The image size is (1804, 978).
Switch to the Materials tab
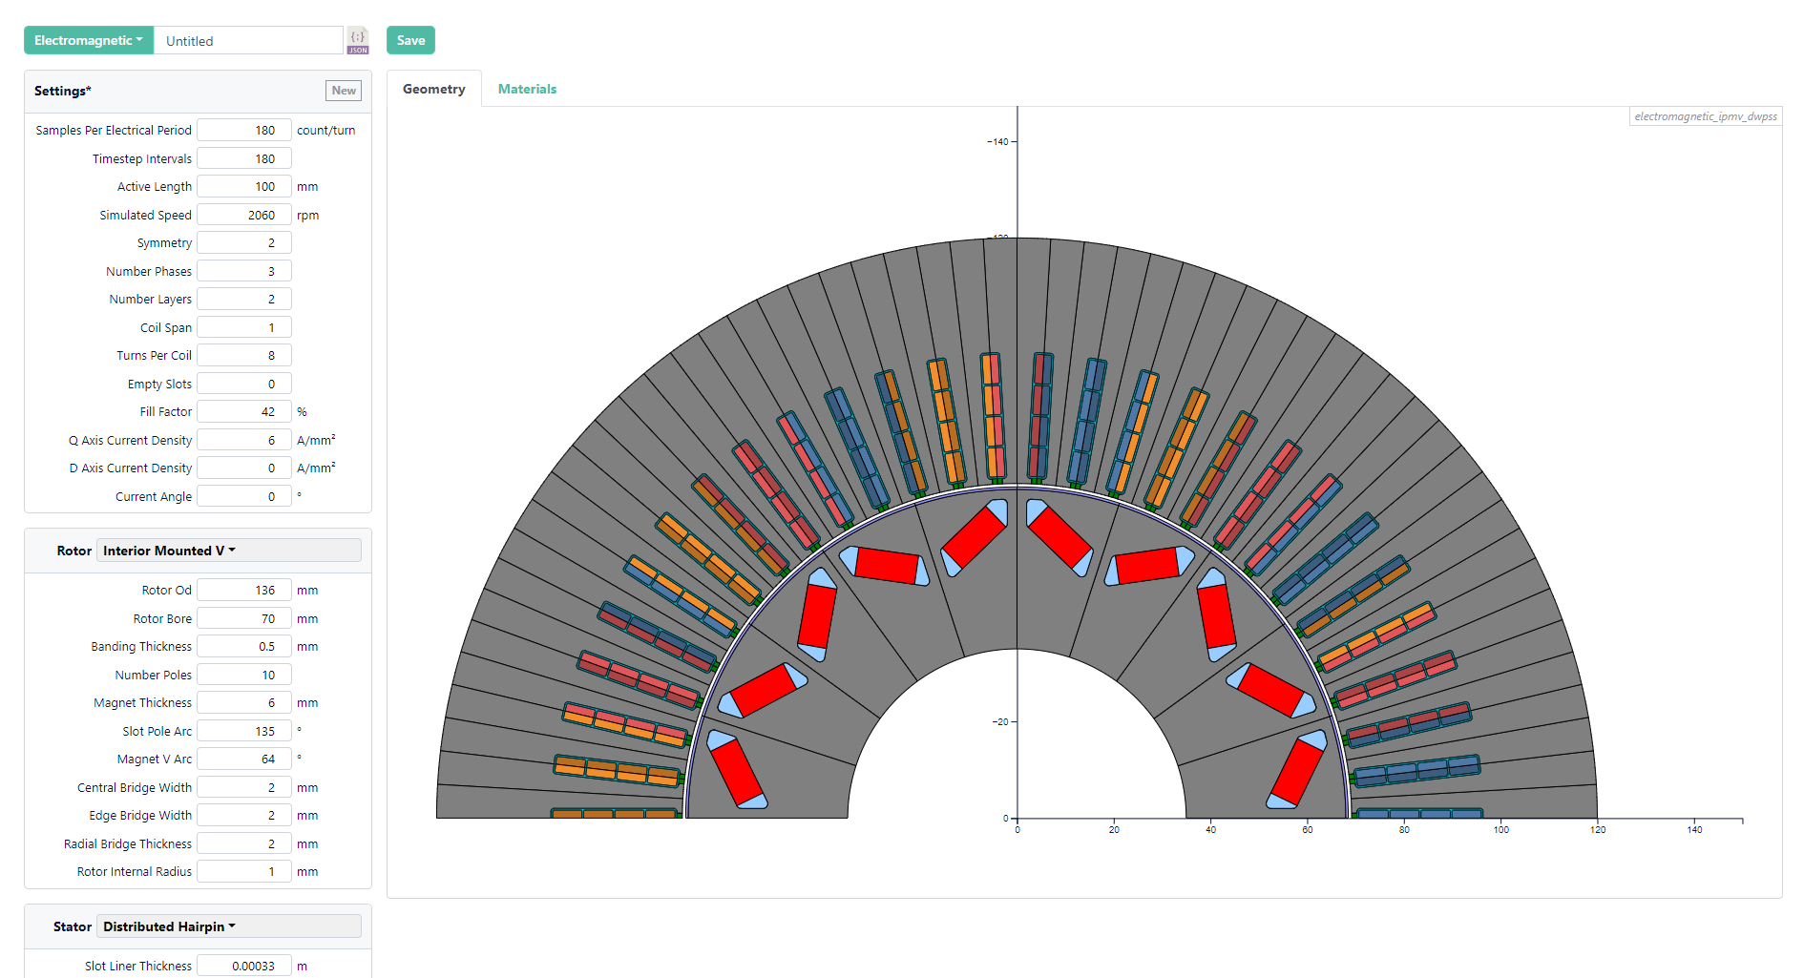coord(527,89)
